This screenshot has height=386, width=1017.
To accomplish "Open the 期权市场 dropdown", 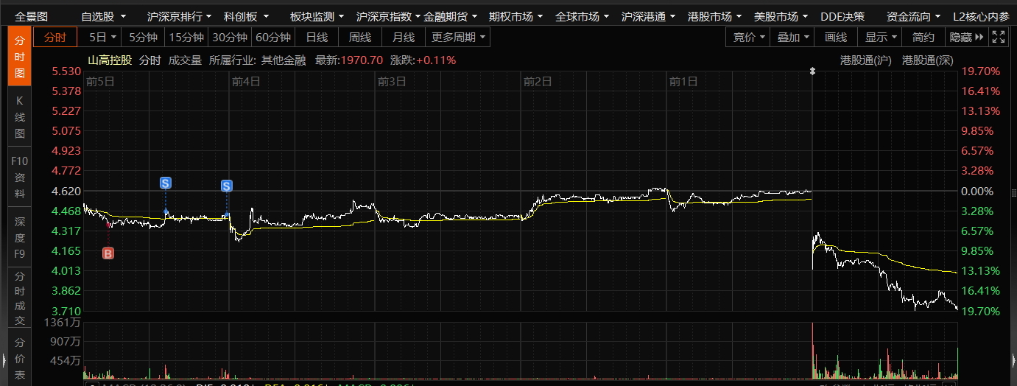I will point(516,16).
